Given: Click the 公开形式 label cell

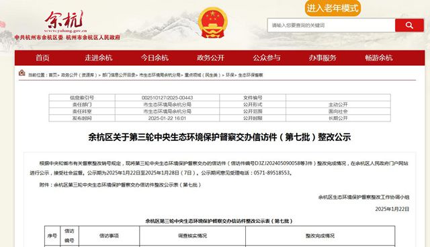Looking at the screenshot, I should [x=253, y=105].
